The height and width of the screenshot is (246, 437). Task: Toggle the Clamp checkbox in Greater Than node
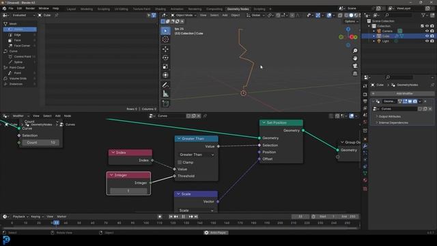180,163
